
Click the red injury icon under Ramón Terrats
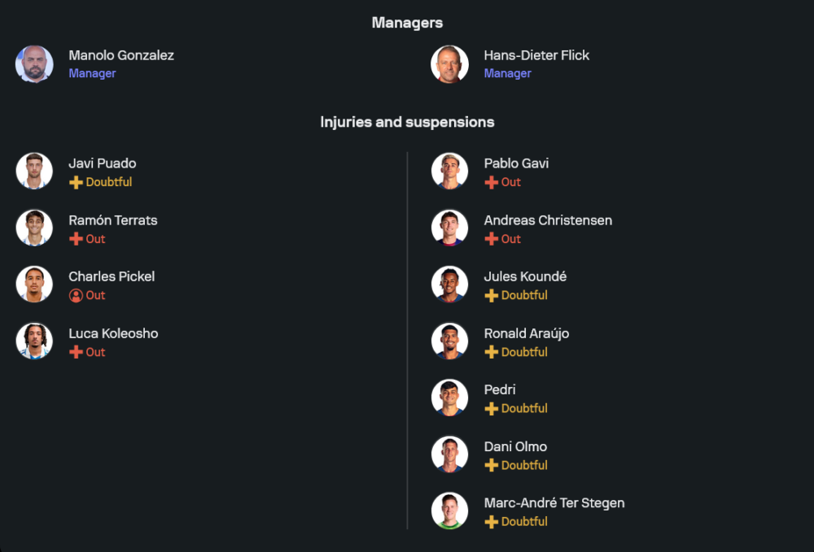pyautogui.click(x=76, y=239)
